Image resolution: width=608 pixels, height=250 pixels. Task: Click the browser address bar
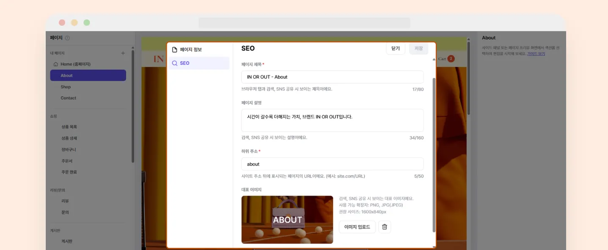pyautogui.click(x=304, y=23)
